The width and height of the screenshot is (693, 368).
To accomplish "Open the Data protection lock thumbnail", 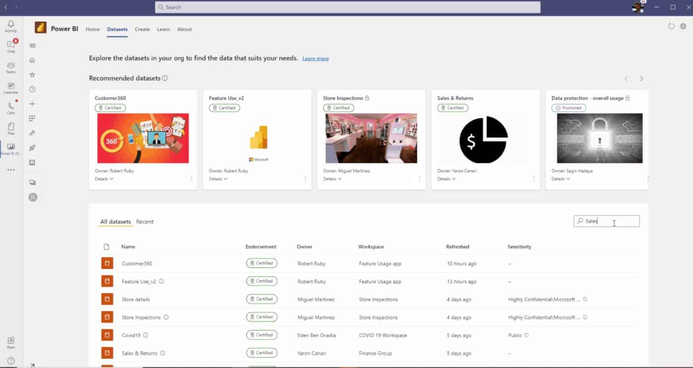I will [x=600, y=138].
